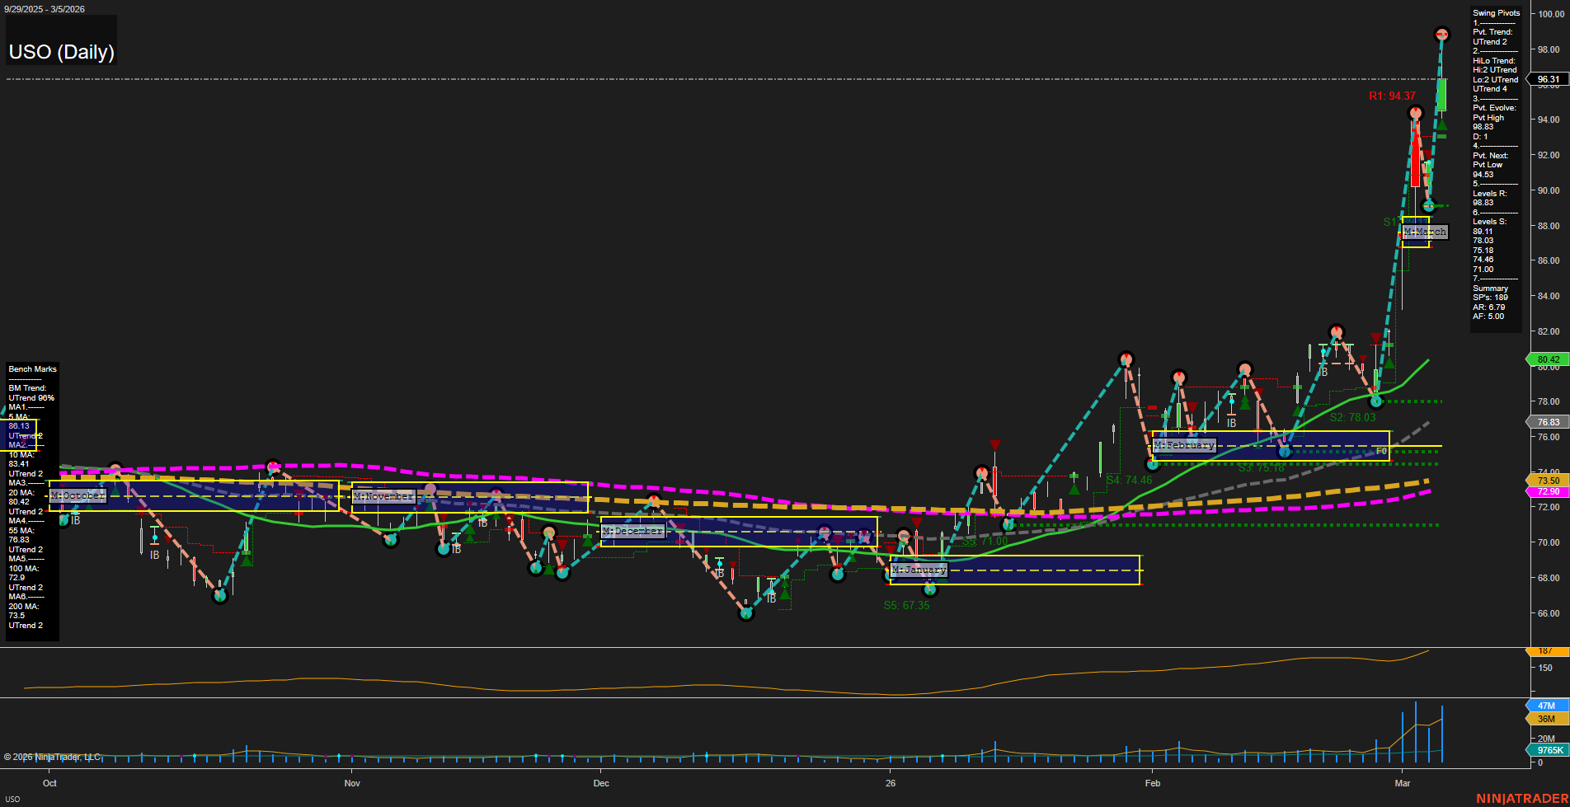The width and height of the screenshot is (1570, 807).
Task: Select the M:February monthly range label
Action: 1184,445
